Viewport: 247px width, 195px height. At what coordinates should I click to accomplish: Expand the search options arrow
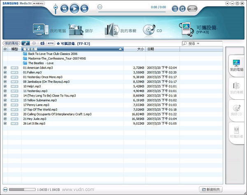pyautogui.click(x=198, y=44)
